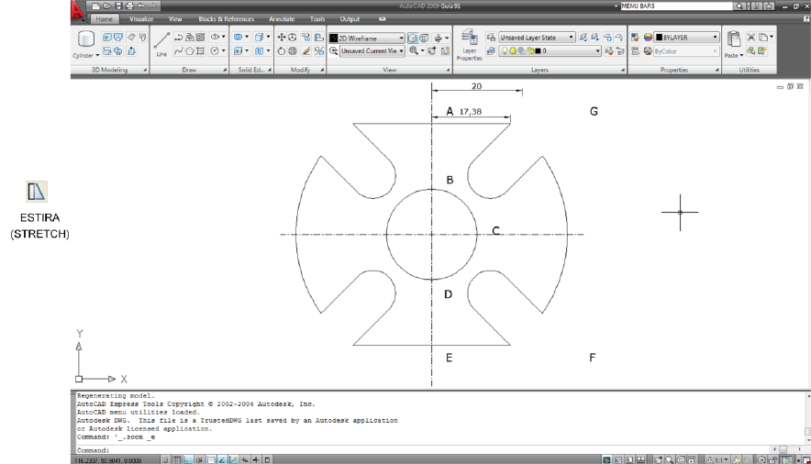Click the Print icon in quick access toolbar
The image size is (811, 464).
tap(129, 6)
